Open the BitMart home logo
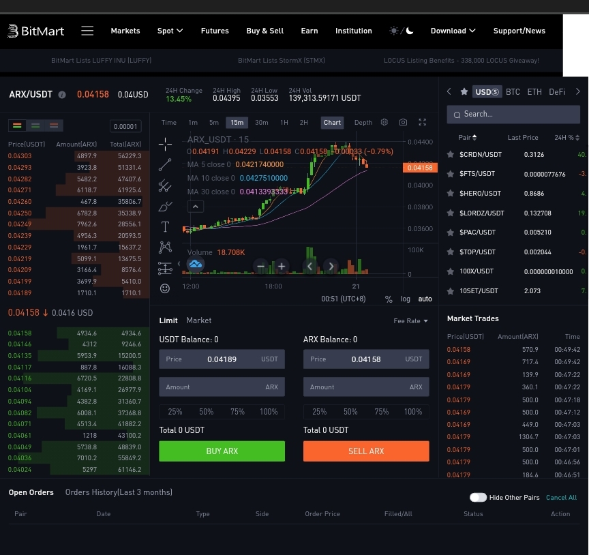 coord(35,31)
